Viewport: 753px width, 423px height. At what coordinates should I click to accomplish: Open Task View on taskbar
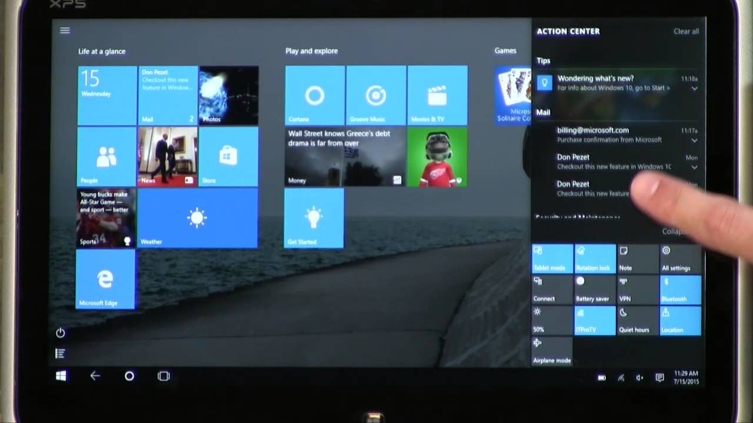pos(164,376)
